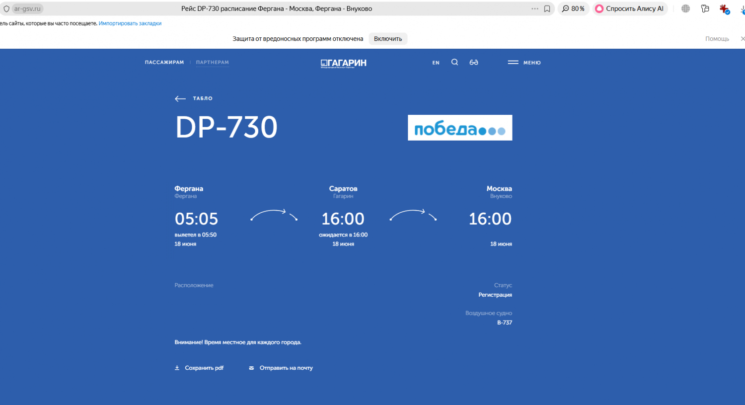
Task: Click Включить to enable malware protection
Action: point(388,39)
